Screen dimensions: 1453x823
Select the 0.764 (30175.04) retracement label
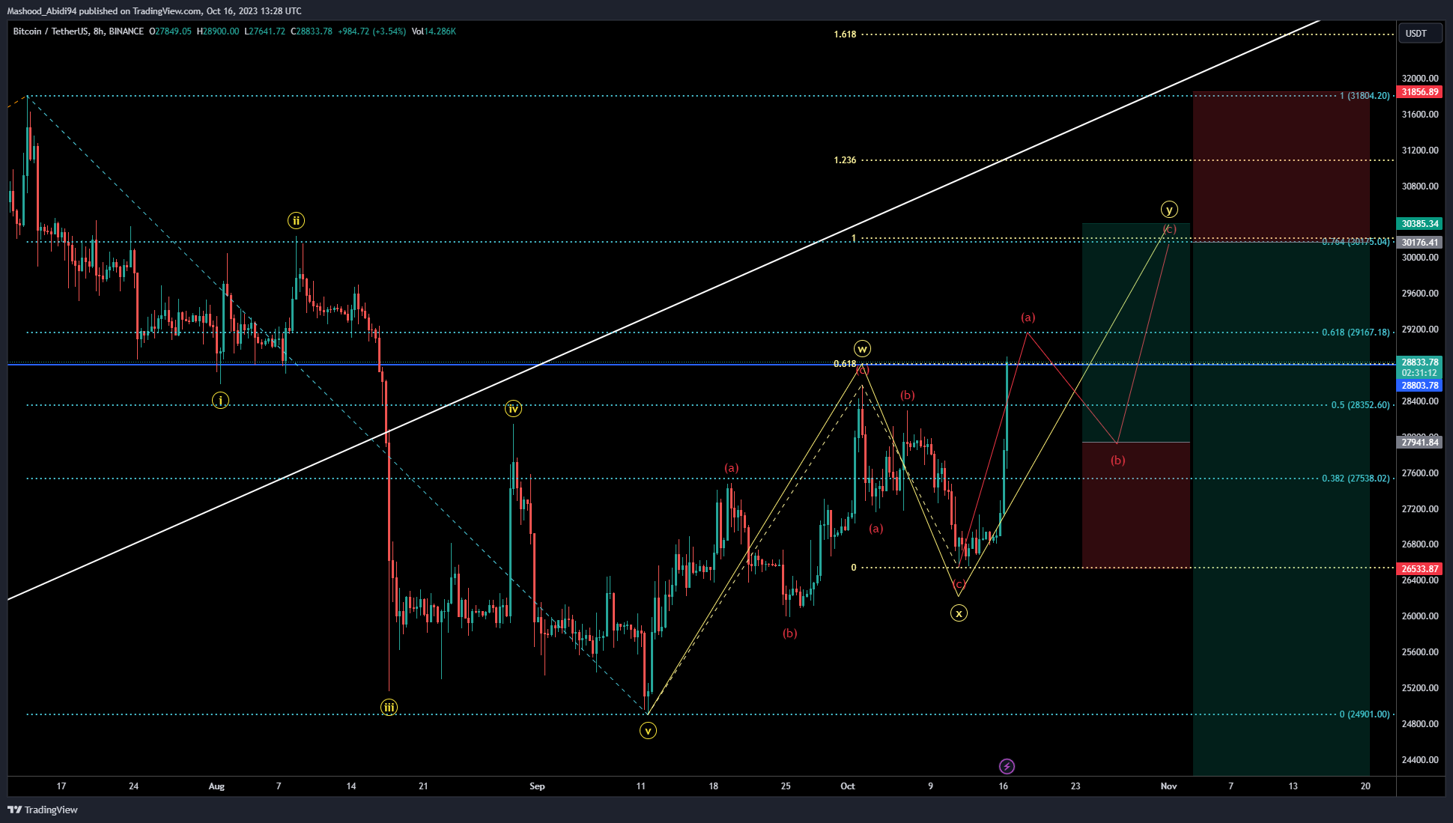(1356, 242)
